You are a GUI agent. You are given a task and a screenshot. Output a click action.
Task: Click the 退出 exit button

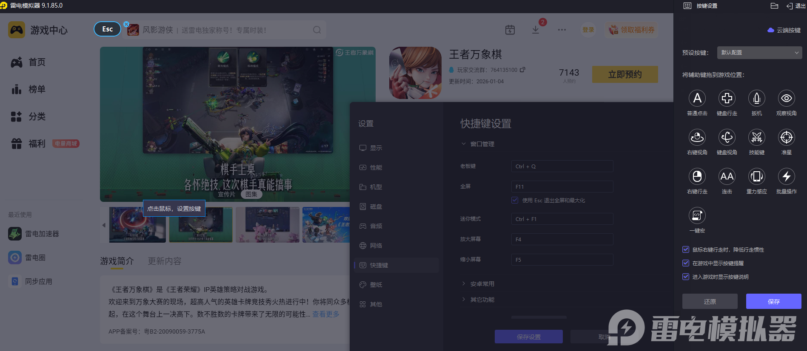(796, 6)
